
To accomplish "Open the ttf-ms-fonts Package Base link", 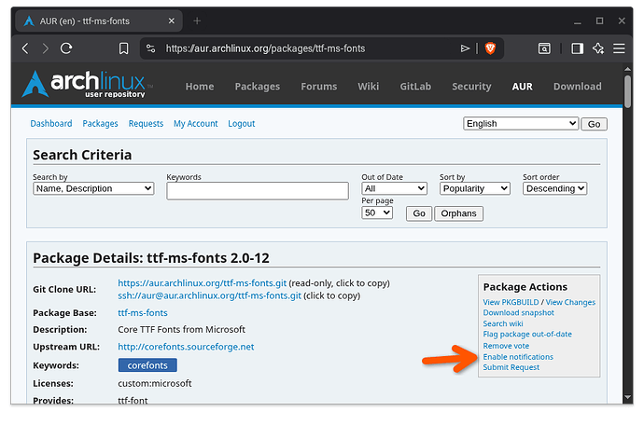I will 143,313.
